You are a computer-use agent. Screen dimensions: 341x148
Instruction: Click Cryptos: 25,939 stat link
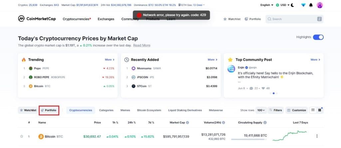[x=28, y=5]
